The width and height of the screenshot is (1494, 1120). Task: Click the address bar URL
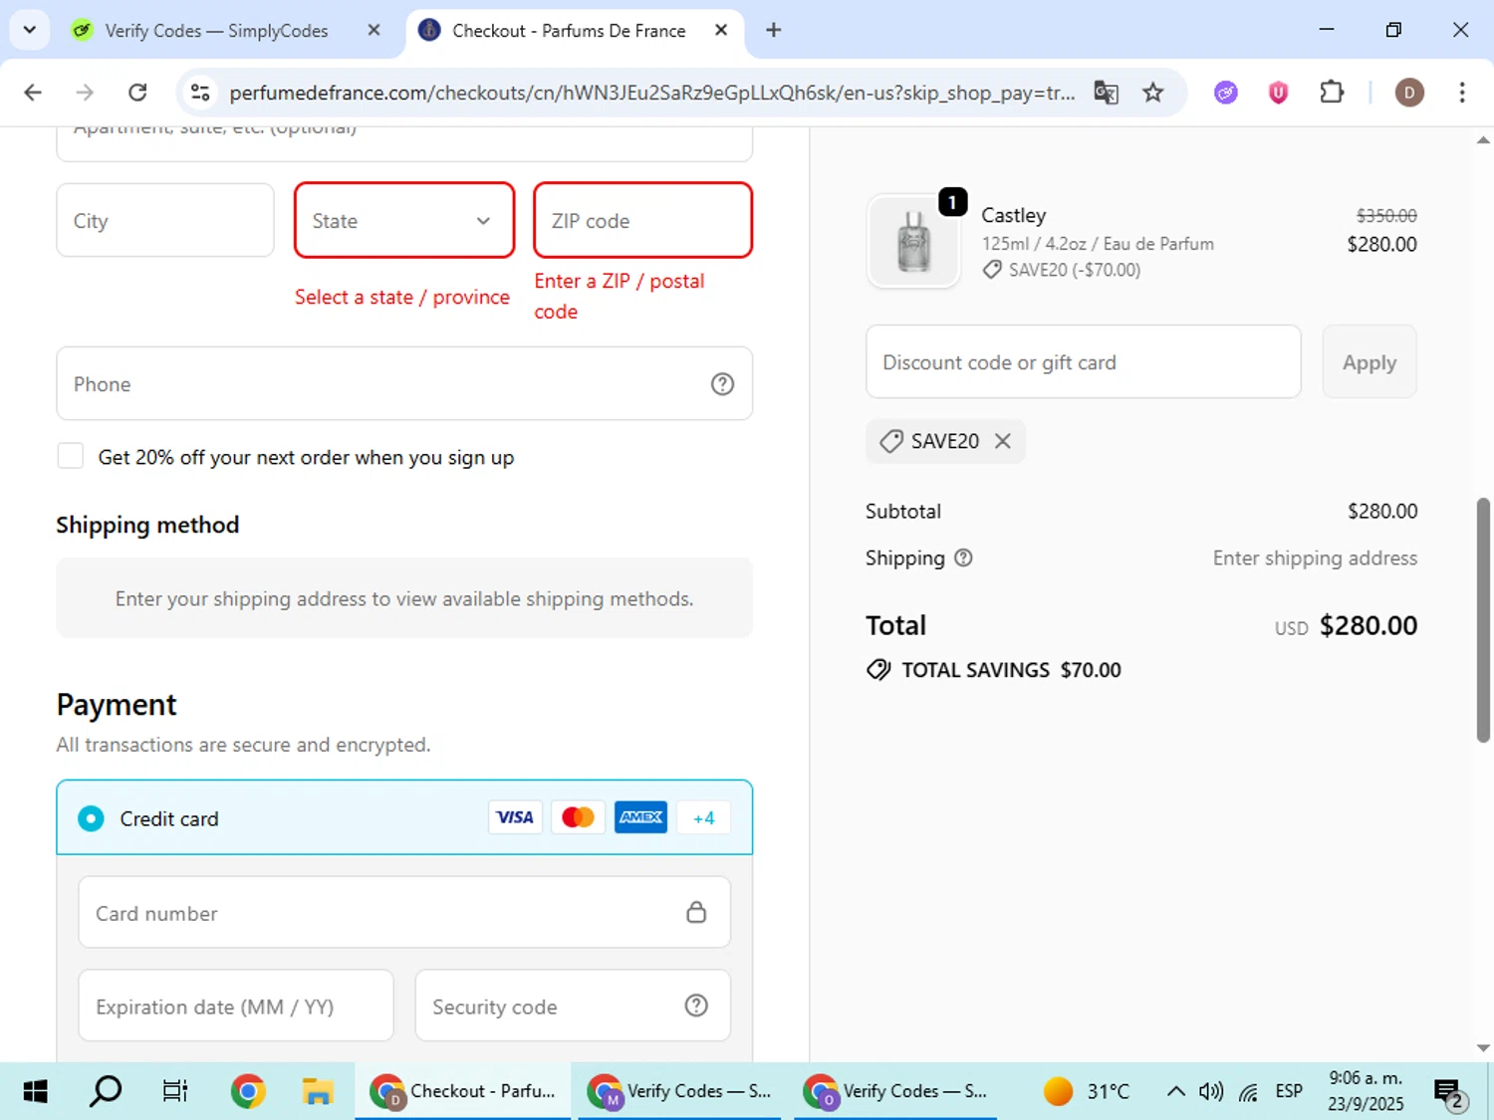point(651,93)
